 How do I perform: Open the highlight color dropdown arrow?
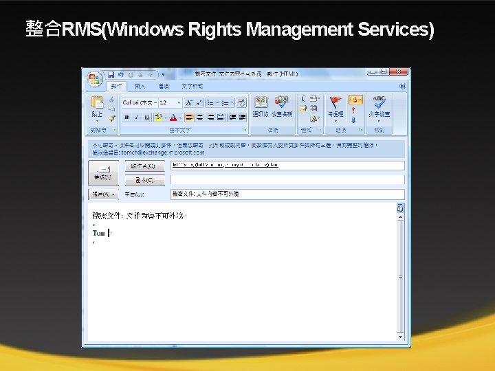166,117
